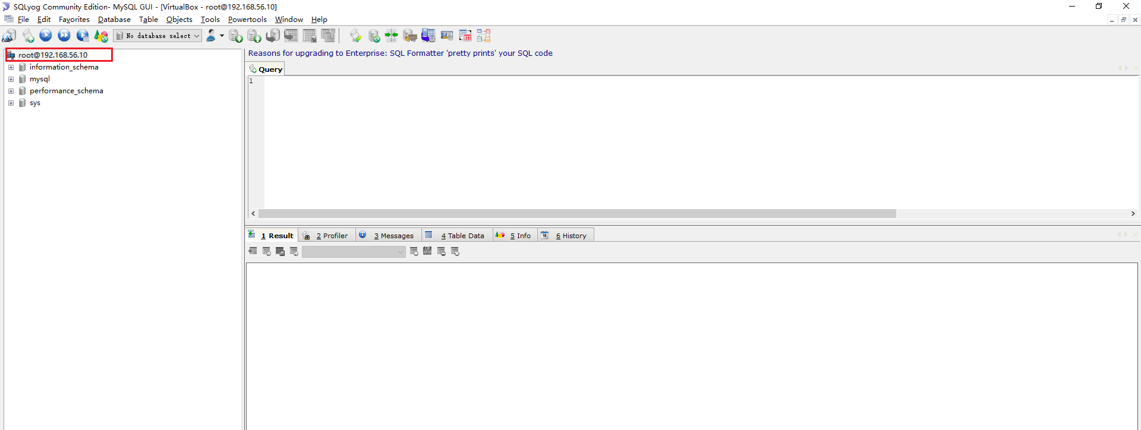This screenshot has width=1141, height=430.
Task: Open the 'No database select' combo box
Action: point(157,36)
